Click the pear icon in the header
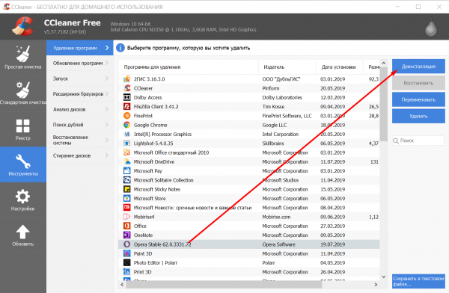This screenshot has width=449, height=293. [x=431, y=28]
